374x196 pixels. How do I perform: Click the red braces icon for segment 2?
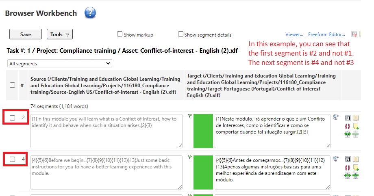coord(348,126)
